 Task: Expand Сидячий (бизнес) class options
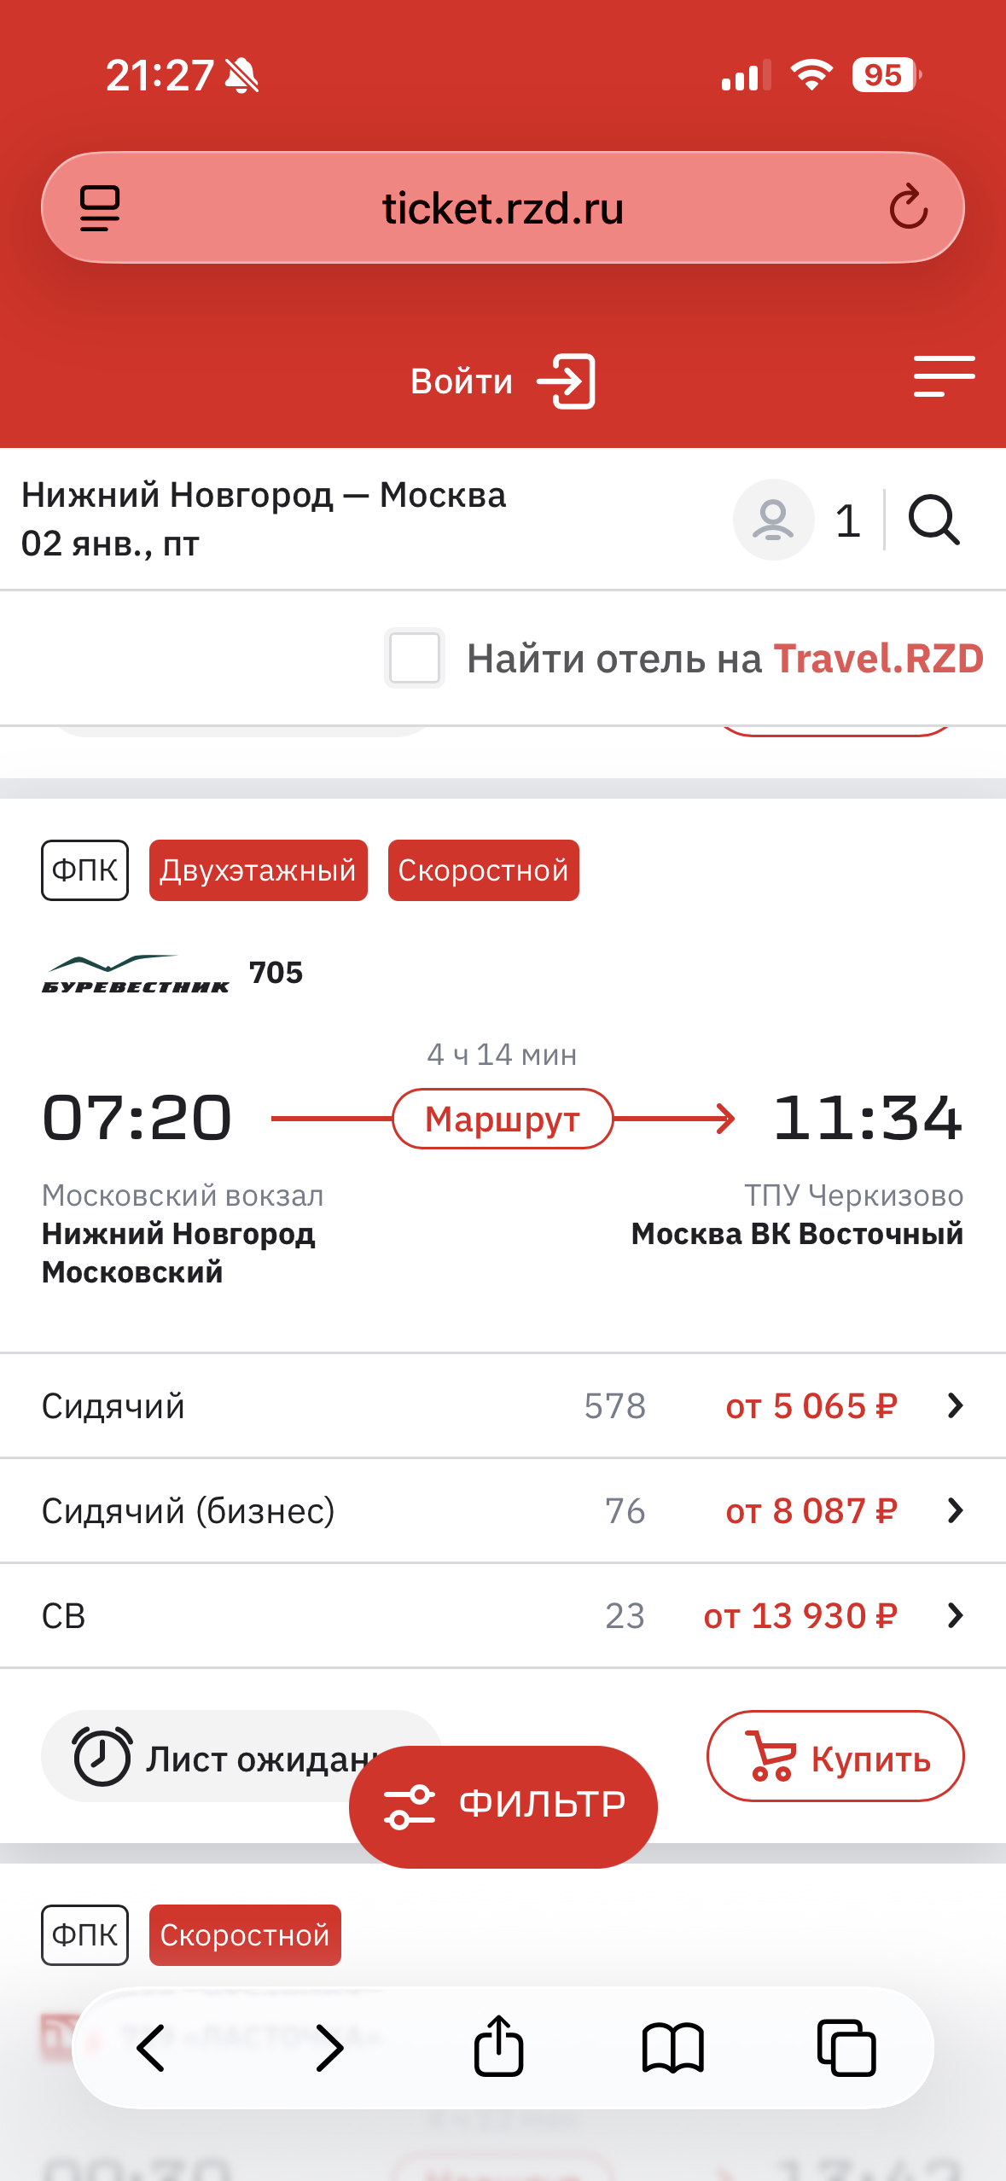point(503,1511)
